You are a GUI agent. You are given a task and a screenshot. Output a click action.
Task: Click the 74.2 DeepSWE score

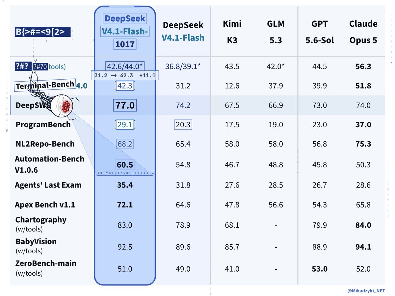183,105
